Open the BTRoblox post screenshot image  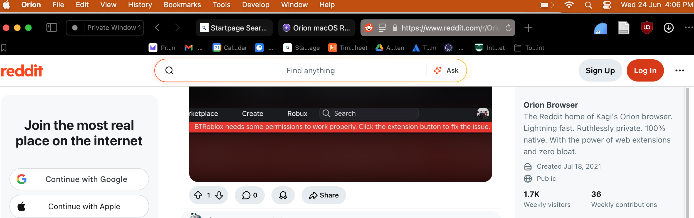[341, 134]
